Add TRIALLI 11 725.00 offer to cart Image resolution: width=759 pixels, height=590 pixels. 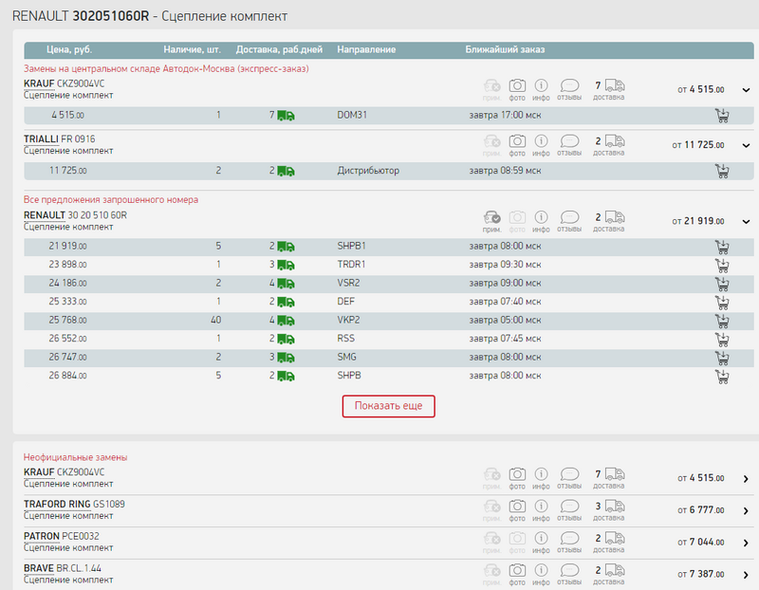click(722, 171)
